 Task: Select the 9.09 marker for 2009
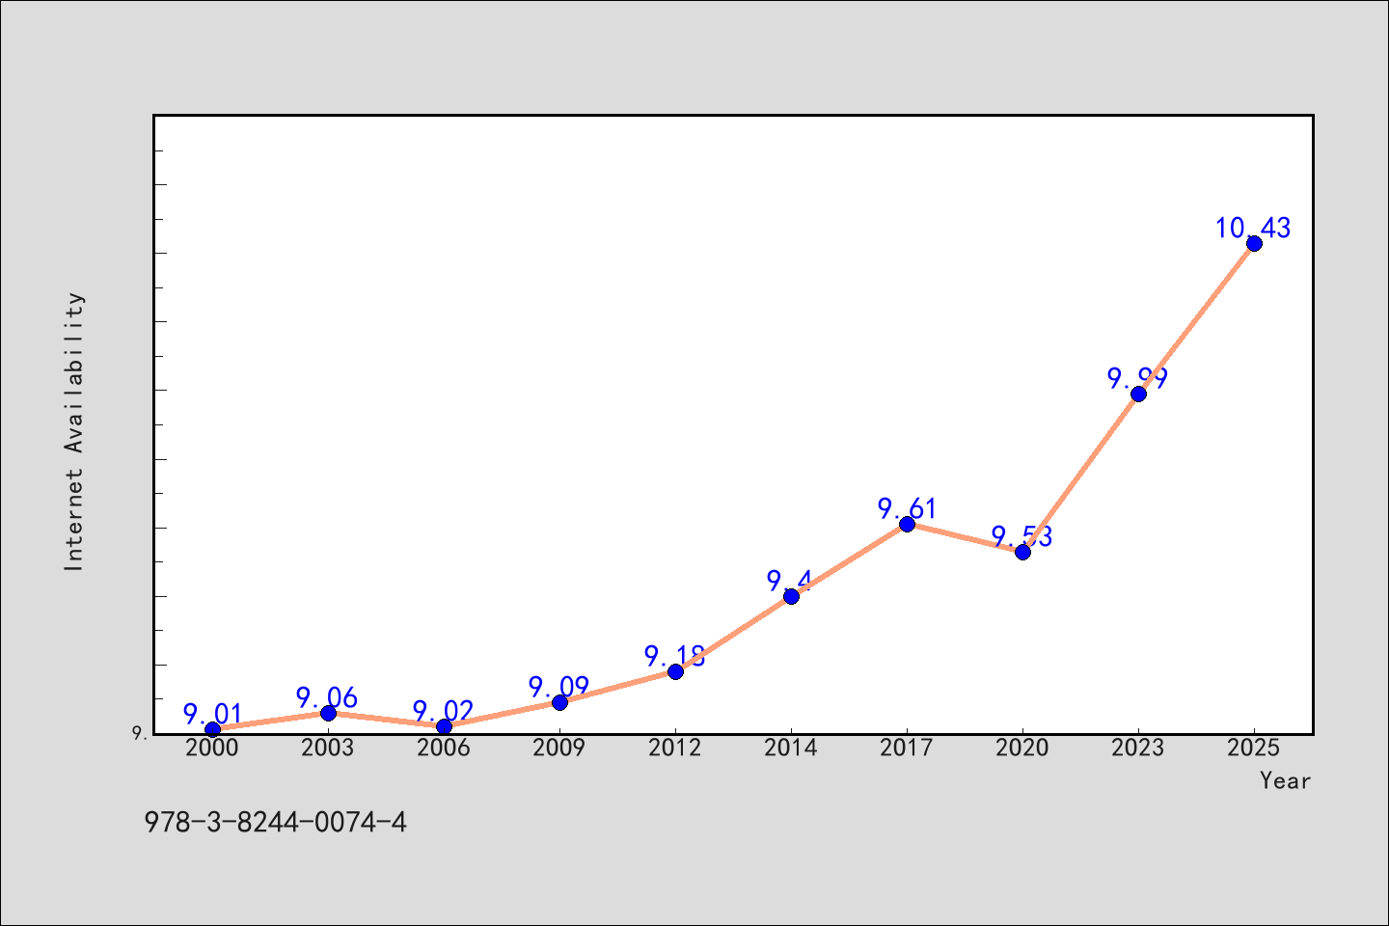click(x=559, y=702)
